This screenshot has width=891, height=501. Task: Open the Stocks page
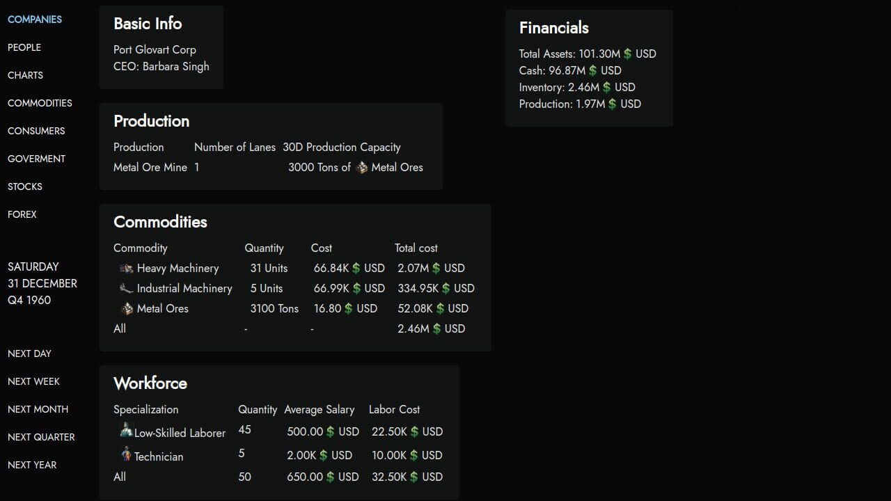tap(25, 186)
